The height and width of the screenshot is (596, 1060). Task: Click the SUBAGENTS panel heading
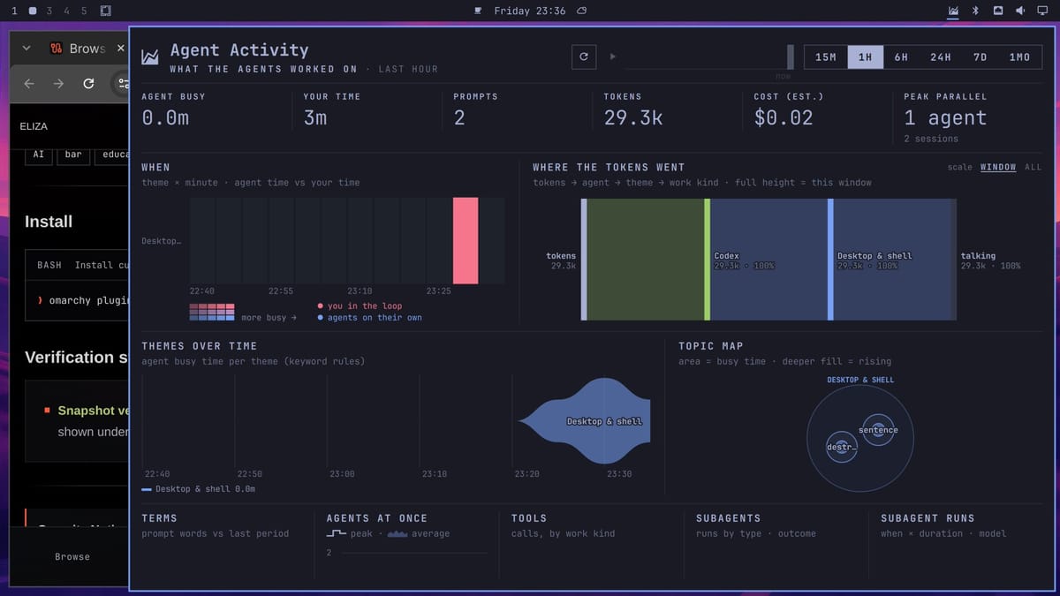(x=729, y=518)
